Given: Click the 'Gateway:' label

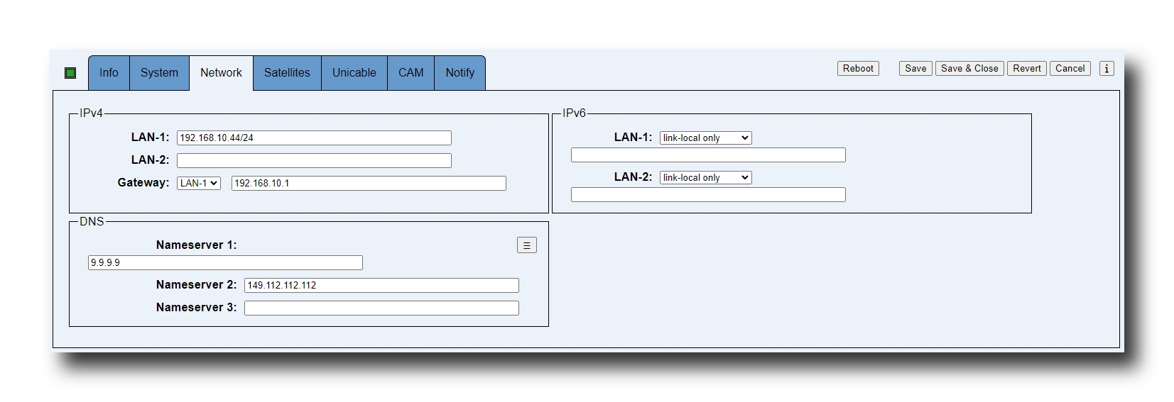Looking at the screenshot, I should coord(143,183).
